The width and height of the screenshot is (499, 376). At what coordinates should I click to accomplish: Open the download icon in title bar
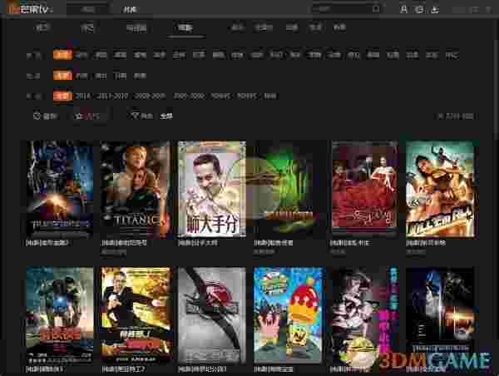click(435, 9)
